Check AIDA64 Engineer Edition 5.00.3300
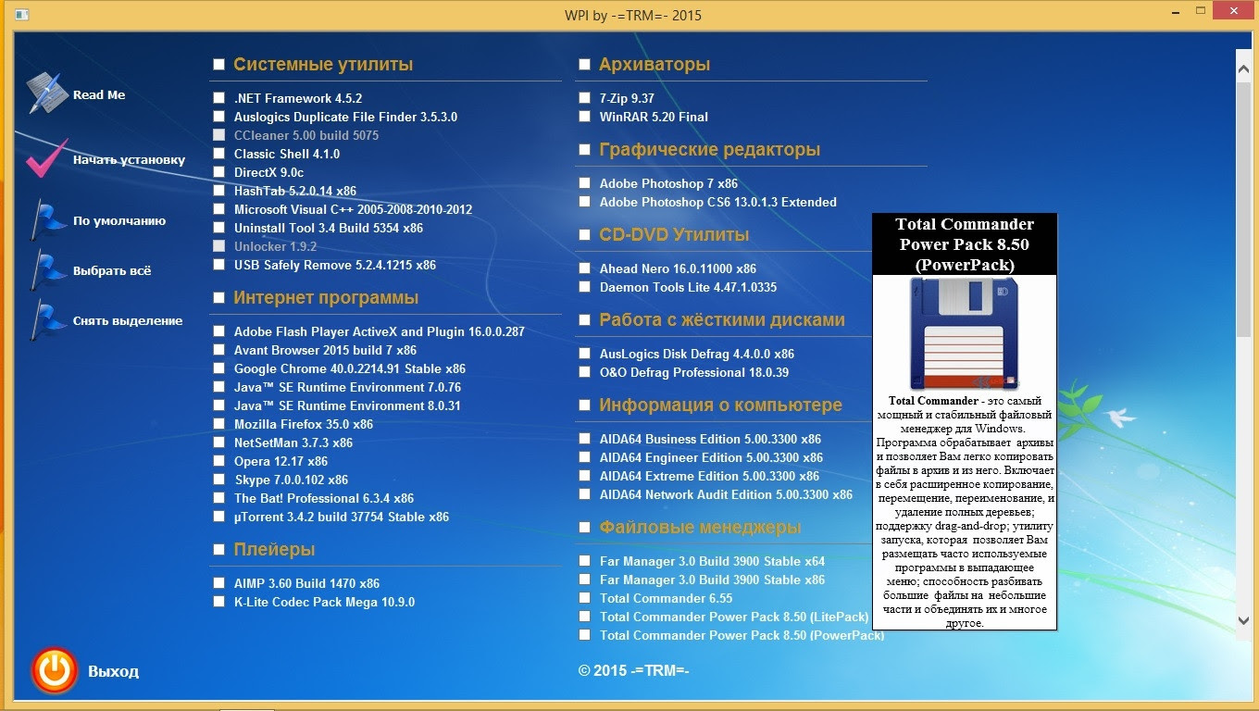 [584, 457]
